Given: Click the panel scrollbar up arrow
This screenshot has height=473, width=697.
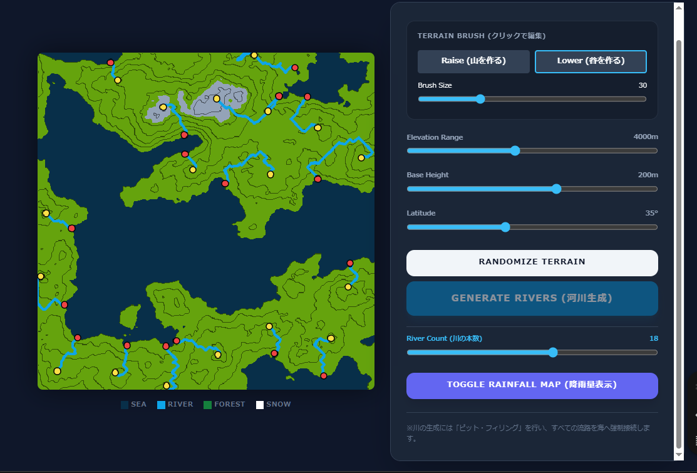Looking at the screenshot, I should 678,8.
